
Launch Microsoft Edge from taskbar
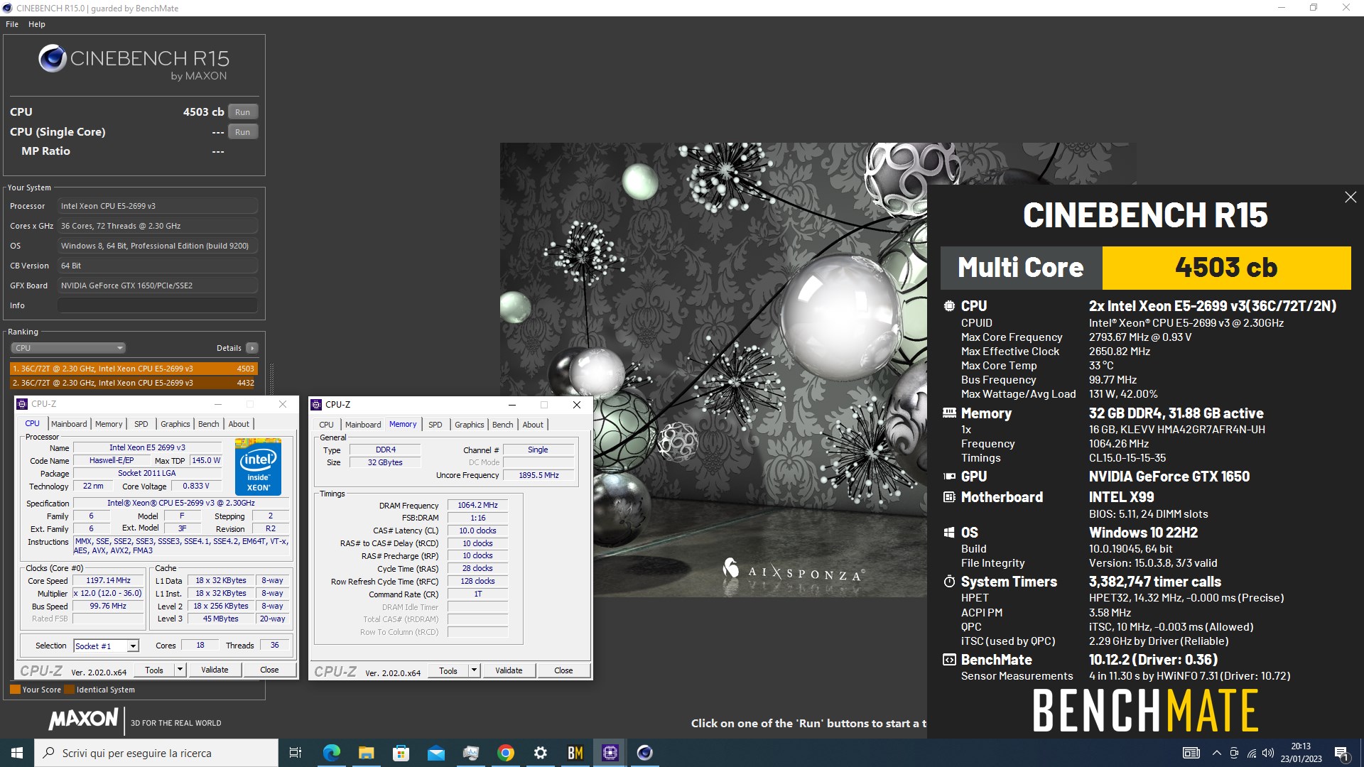pos(331,753)
